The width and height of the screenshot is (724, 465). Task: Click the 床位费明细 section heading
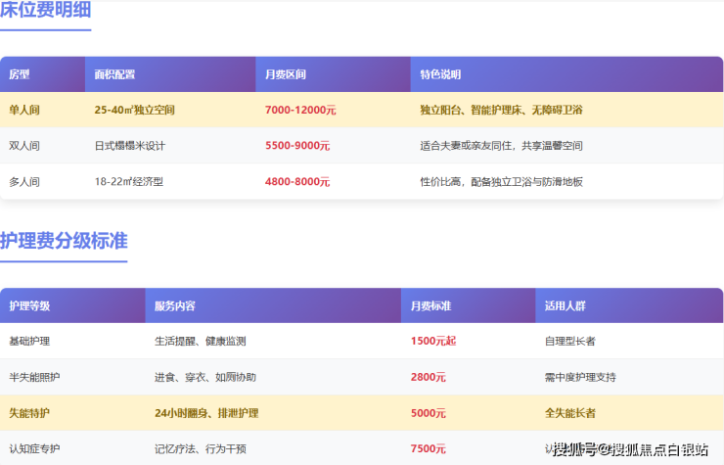coord(45,9)
